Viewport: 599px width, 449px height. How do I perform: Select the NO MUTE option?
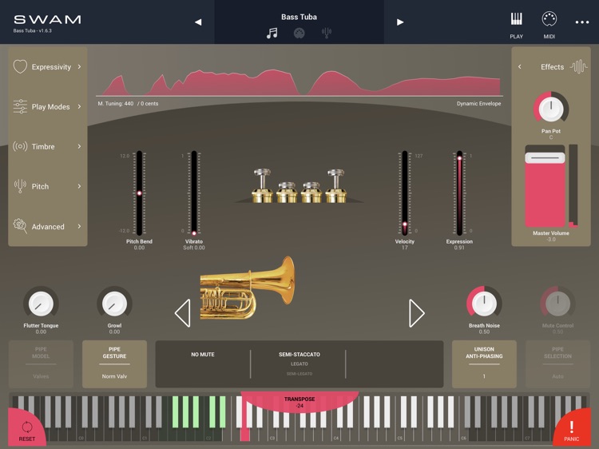203,355
